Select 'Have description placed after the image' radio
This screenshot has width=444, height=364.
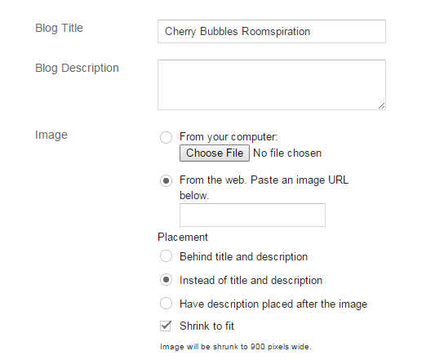pos(166,304)
